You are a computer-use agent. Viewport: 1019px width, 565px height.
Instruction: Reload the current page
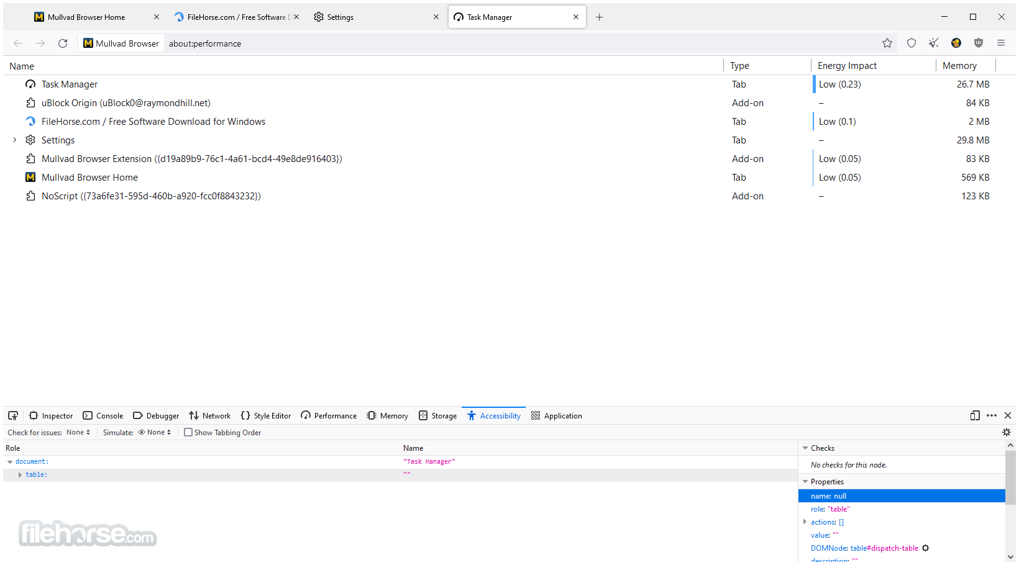coord(63,43)
